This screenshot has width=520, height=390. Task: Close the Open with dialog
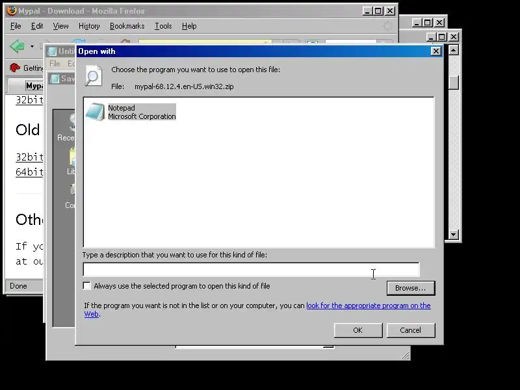coord(435,51)
